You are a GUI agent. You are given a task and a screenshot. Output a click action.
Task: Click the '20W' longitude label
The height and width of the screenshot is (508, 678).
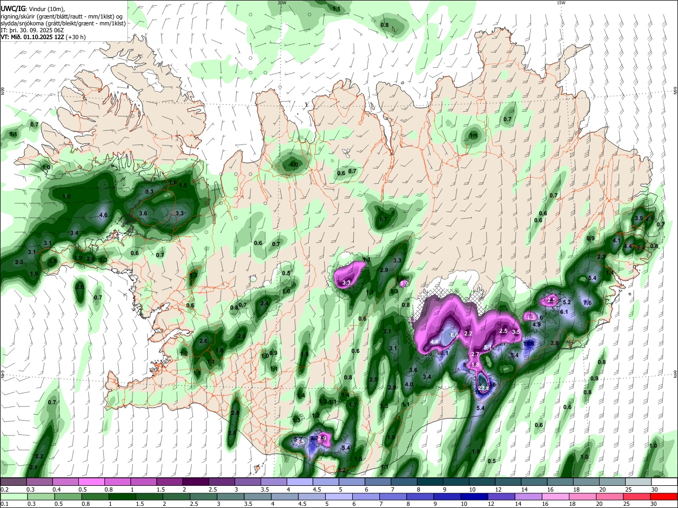(x=282, y=3)
